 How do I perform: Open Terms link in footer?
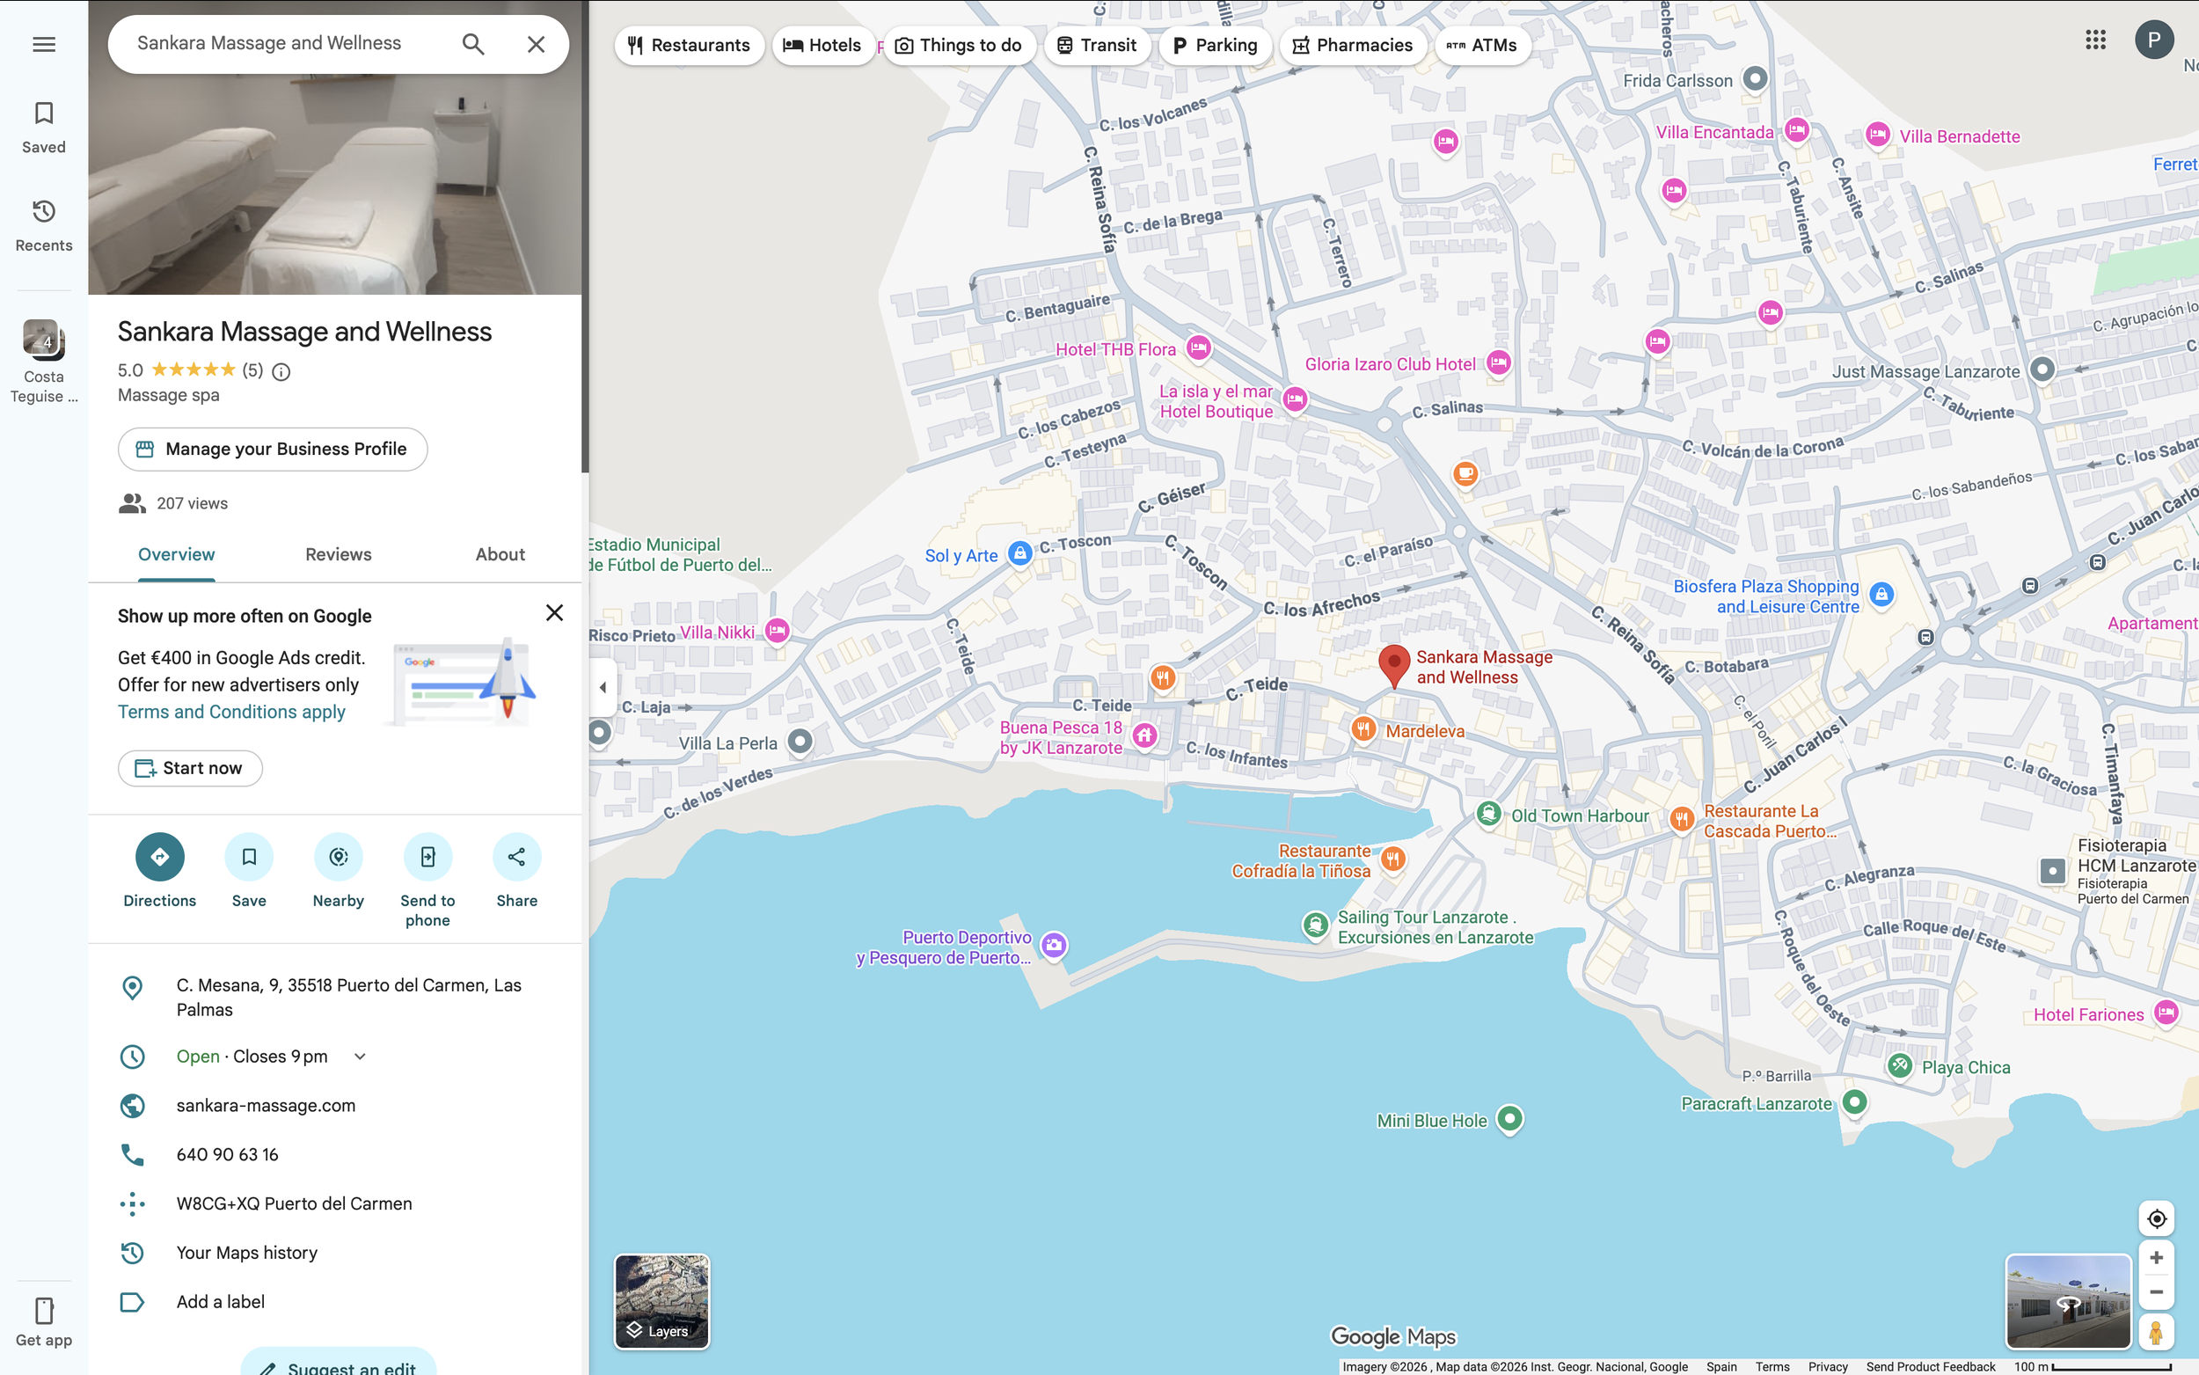point(1772,1367)
